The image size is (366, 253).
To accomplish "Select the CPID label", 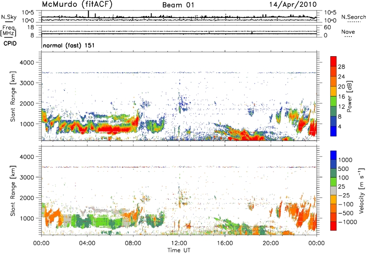I will pyautogui.click(x=10, y=43).
